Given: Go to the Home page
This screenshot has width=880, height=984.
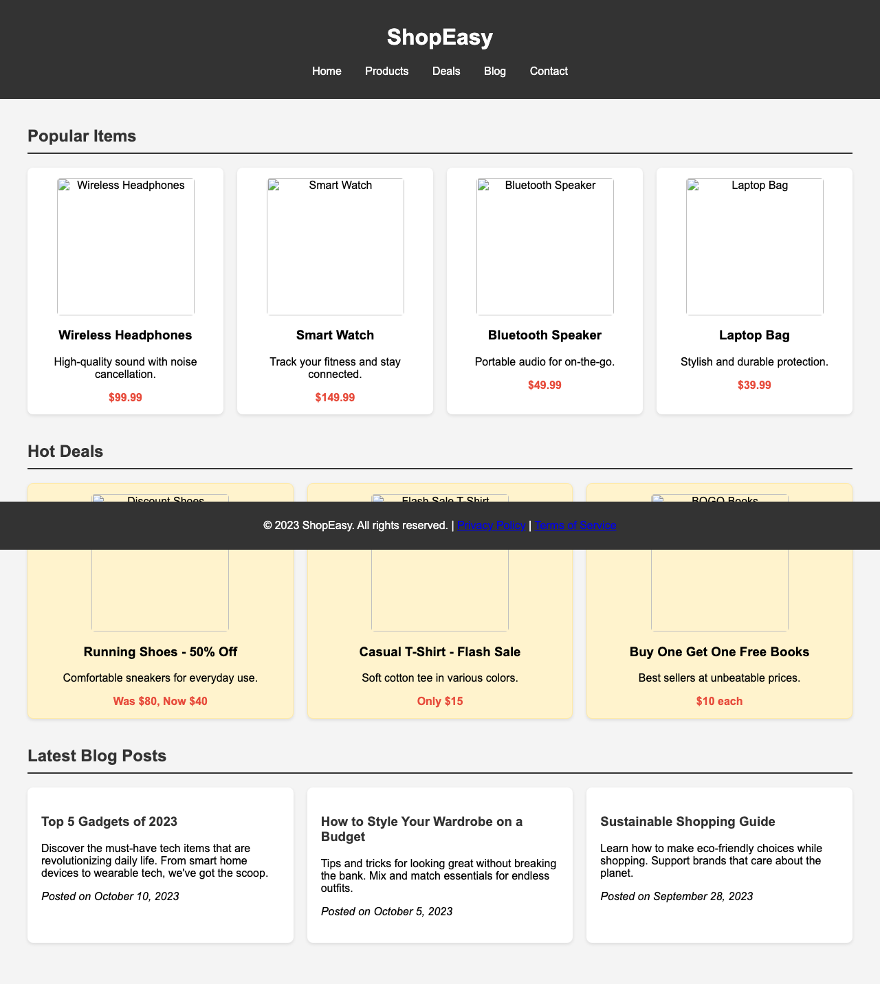Looking at the screenshot, I should click(x=327, y=71).
